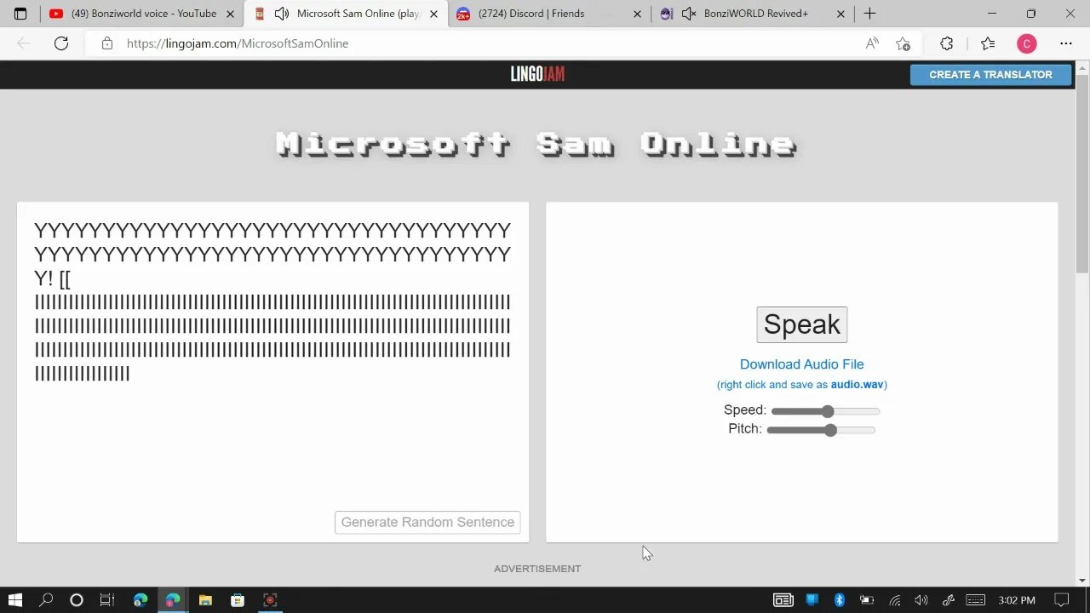Open Windows taskbar search
1090x613 pixels.
(46, 600)
